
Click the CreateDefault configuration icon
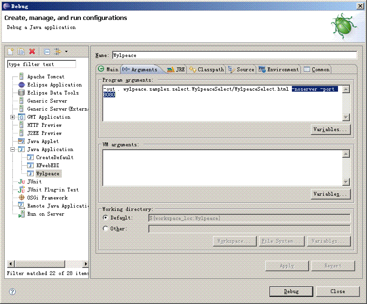click(30, 157)
